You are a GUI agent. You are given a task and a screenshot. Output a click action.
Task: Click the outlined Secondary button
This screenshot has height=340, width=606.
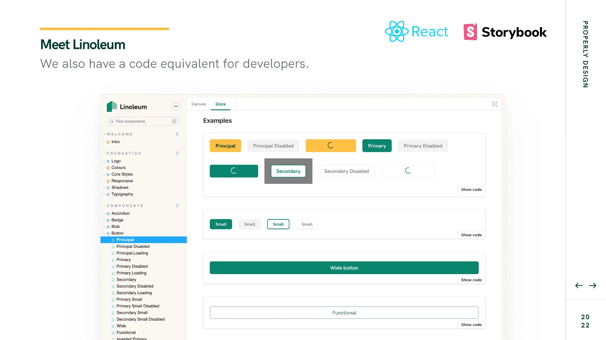click(288, 171)
